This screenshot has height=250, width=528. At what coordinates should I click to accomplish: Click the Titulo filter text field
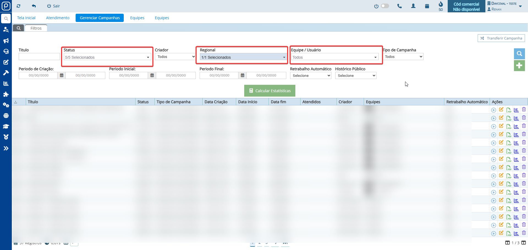pyautogui.click(x=39, y=57)
